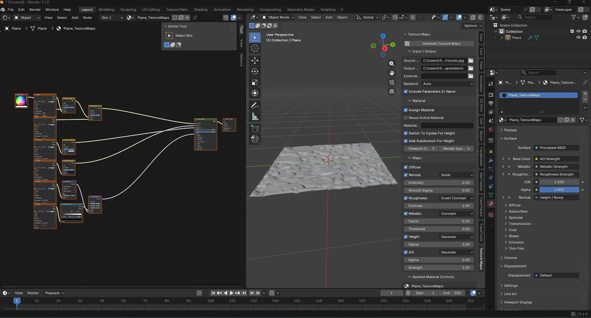Open Object Mode dropdown in viewport
The image size is (591, 318).
[x=278, y=17]
